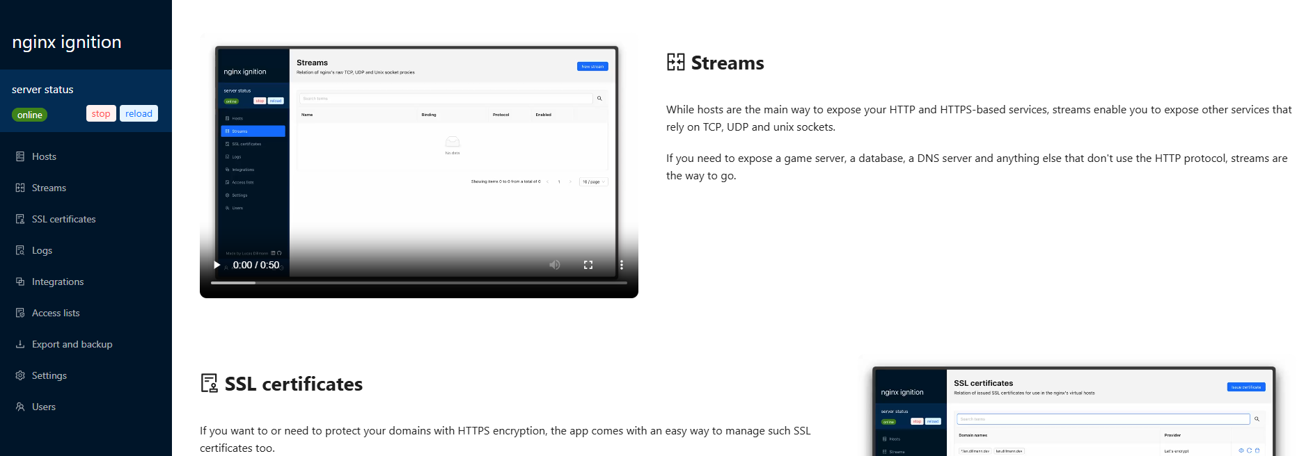Click the SSL certificates preview screenshot

click(x=1074, y=411)
